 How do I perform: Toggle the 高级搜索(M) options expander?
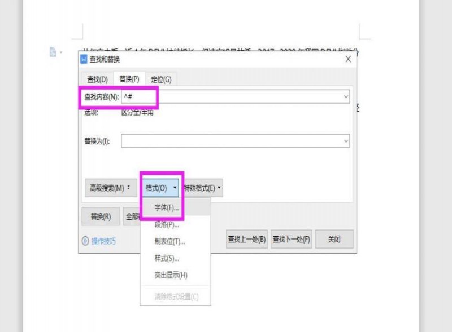(111, 188)
